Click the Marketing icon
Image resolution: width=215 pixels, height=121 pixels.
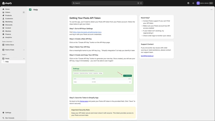click(3, 22)
